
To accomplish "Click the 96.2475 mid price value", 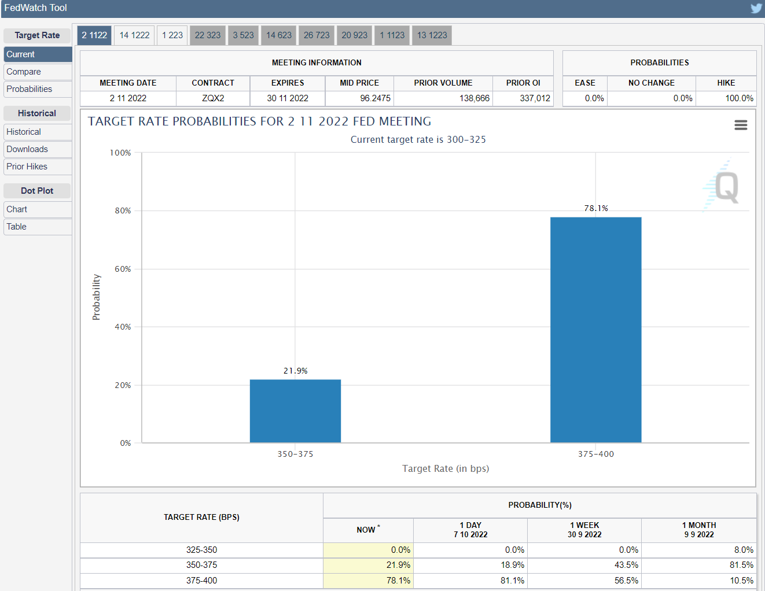I will tap(375, 98).
